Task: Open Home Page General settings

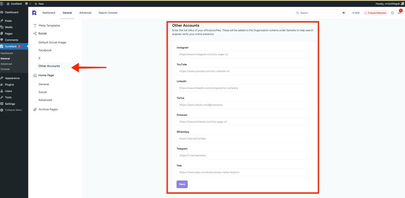Action: 44,84
